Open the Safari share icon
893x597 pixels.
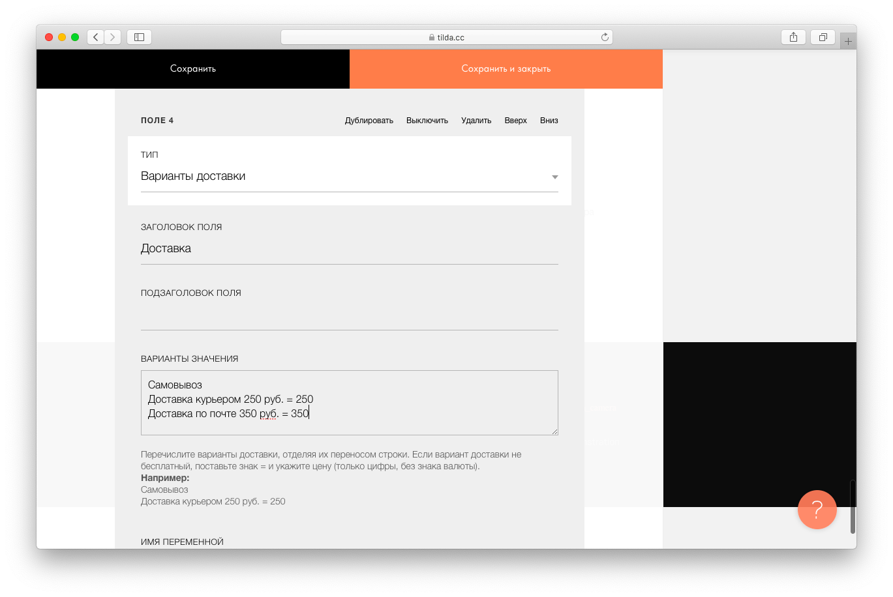click(x=793, y=37)
